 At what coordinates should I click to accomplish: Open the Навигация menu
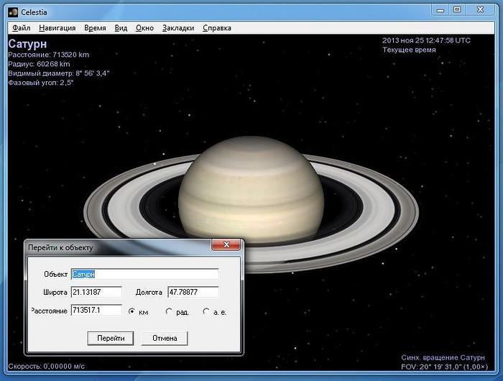coord(57,28)
